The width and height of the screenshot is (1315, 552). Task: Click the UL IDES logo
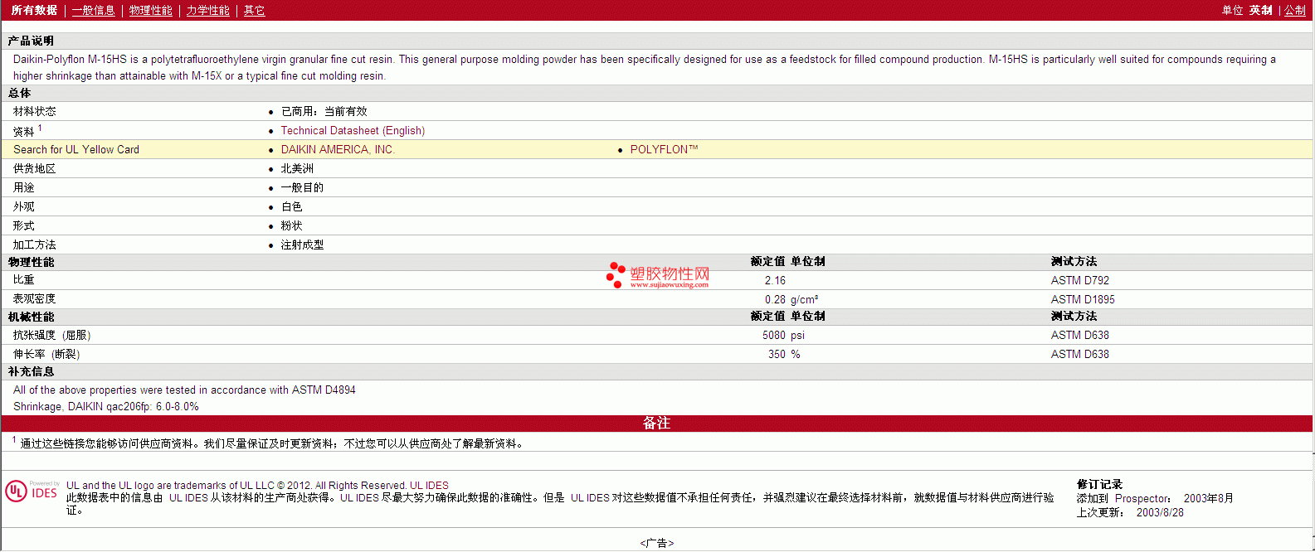click(32, 491)
